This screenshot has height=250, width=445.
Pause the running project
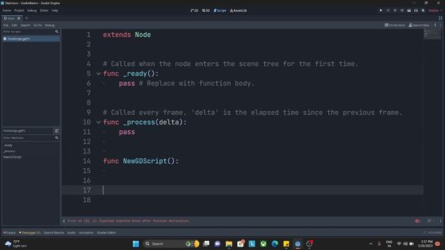click(388, 10)
